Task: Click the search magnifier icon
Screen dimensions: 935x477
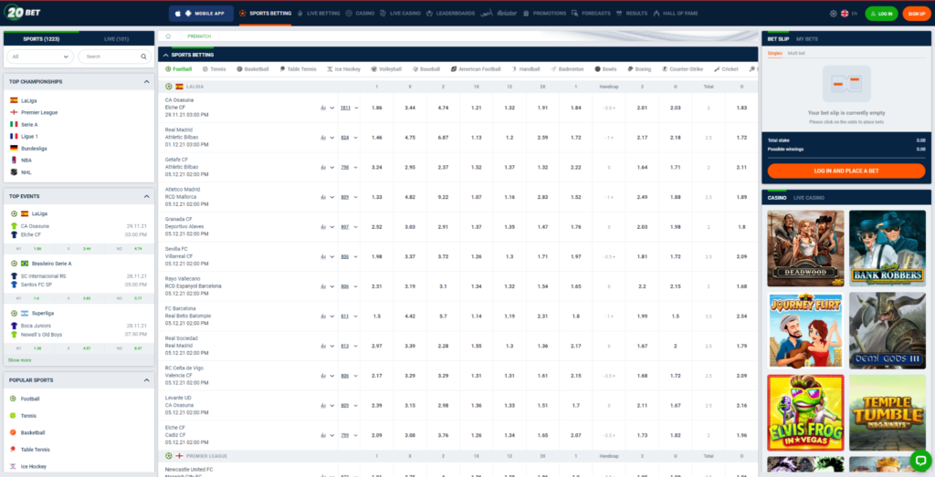Action: point(143,57)
